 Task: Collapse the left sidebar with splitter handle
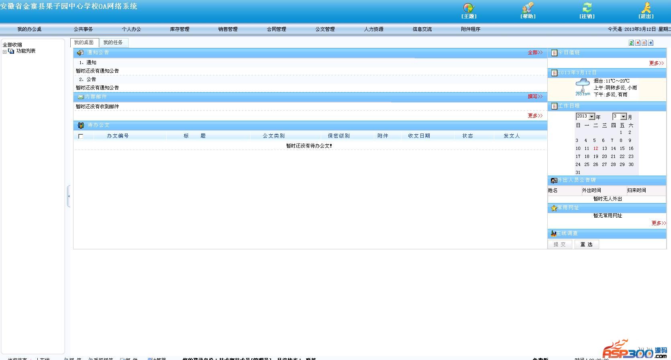69,196
